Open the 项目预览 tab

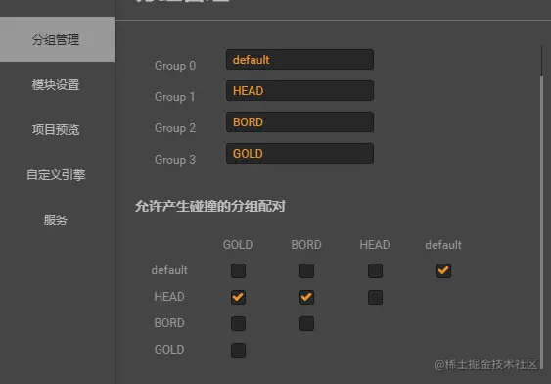point(56,129)
